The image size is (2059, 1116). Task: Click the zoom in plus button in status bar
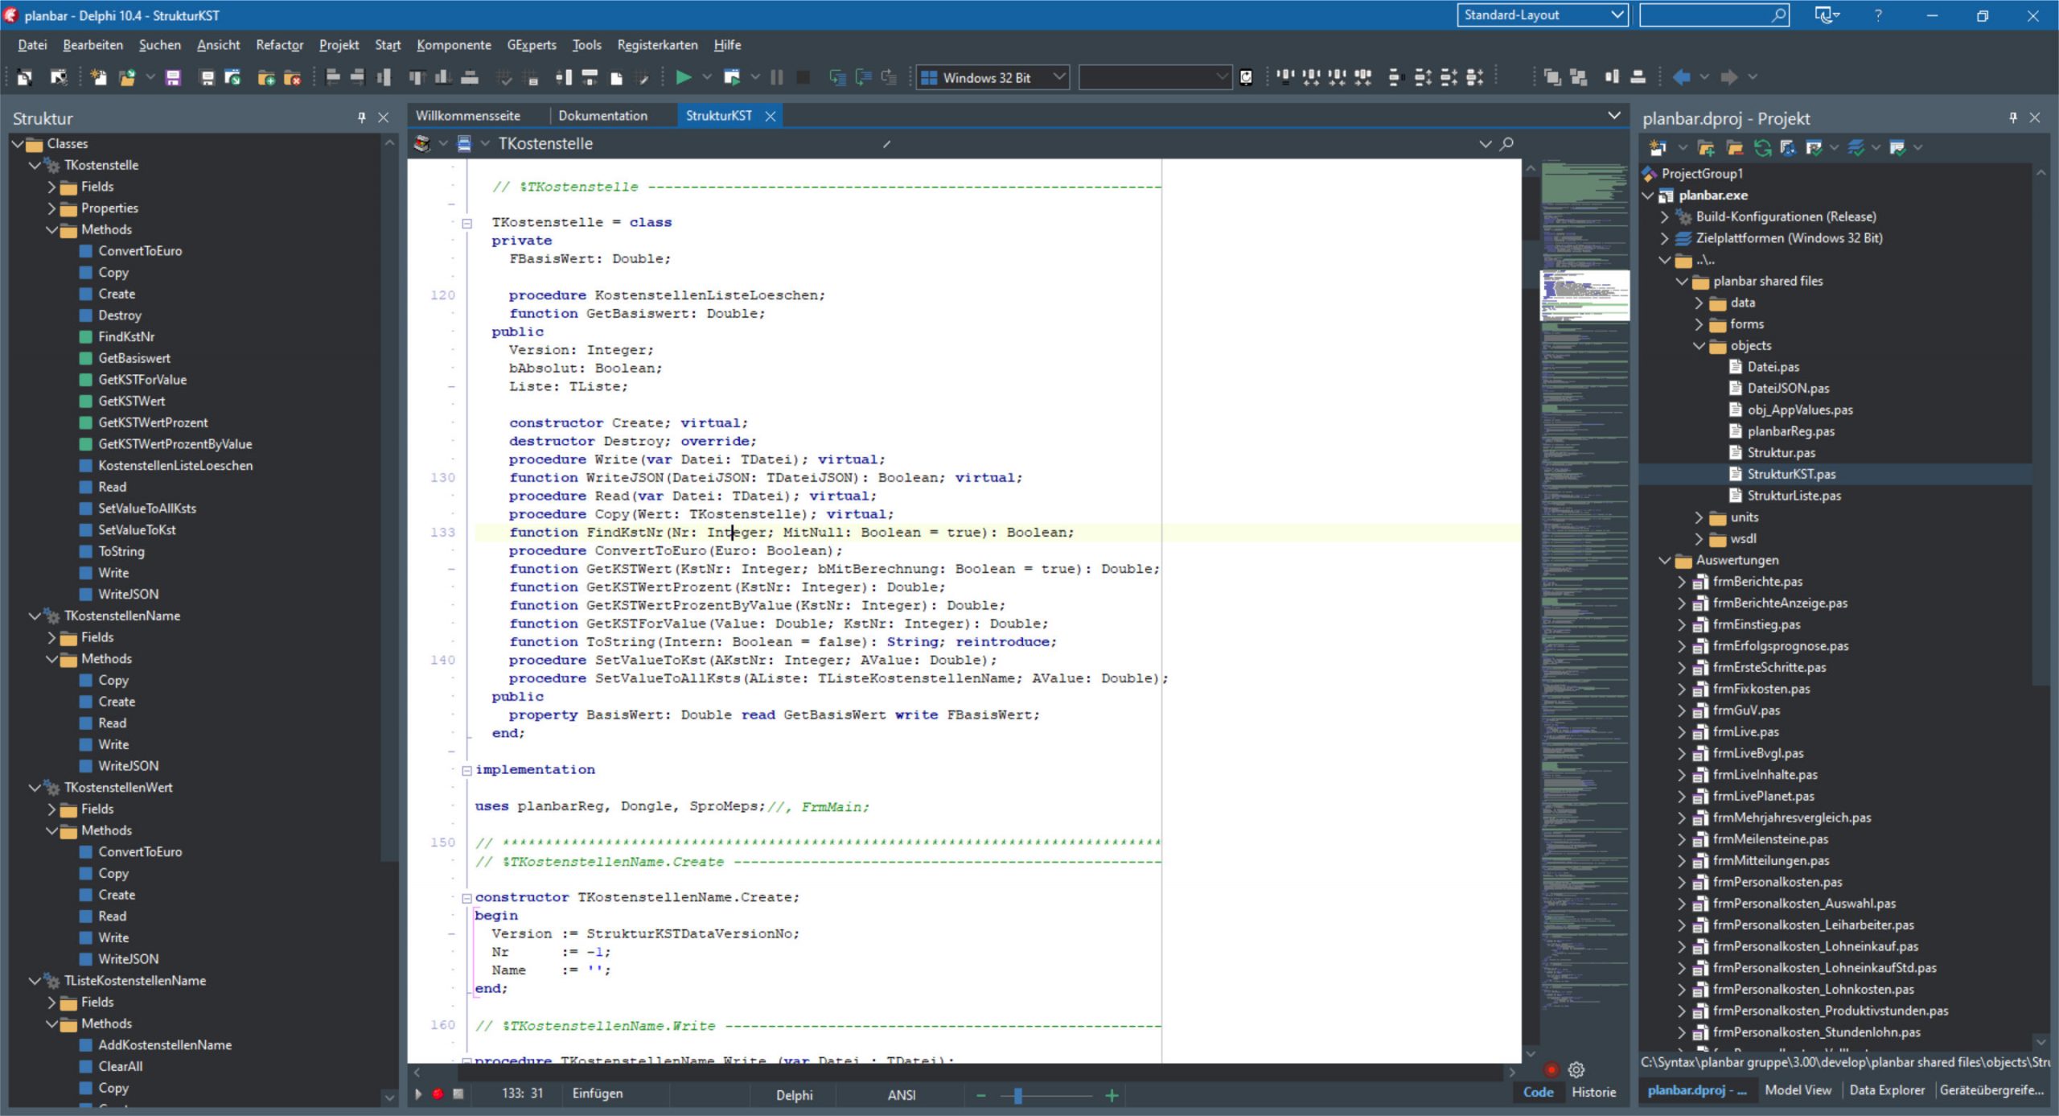pyautogui.click(x=1112, y=1095)
